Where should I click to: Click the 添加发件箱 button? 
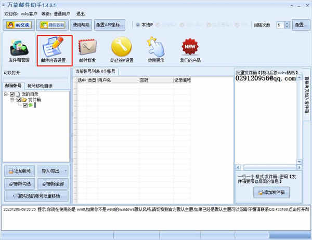coord(271,192)
